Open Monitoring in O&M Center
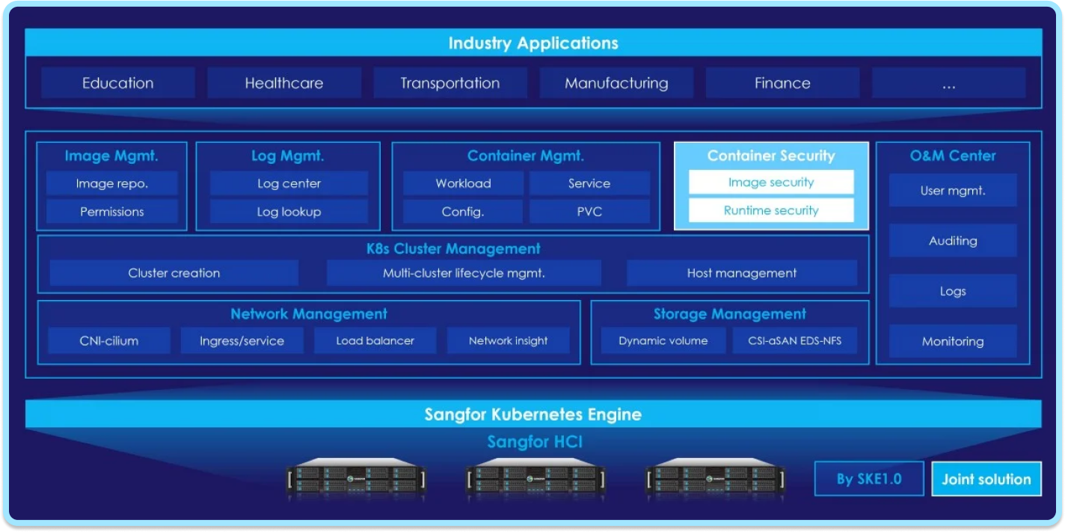The image size is (1065, 532). pyautogui.click(x=952, y=341)
